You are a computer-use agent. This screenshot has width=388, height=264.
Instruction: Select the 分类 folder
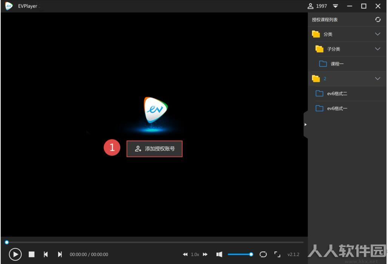347,34
